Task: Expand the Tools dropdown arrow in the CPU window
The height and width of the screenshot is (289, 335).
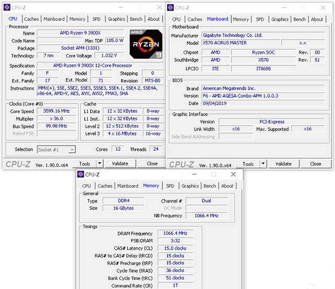Action: point(100,164)
